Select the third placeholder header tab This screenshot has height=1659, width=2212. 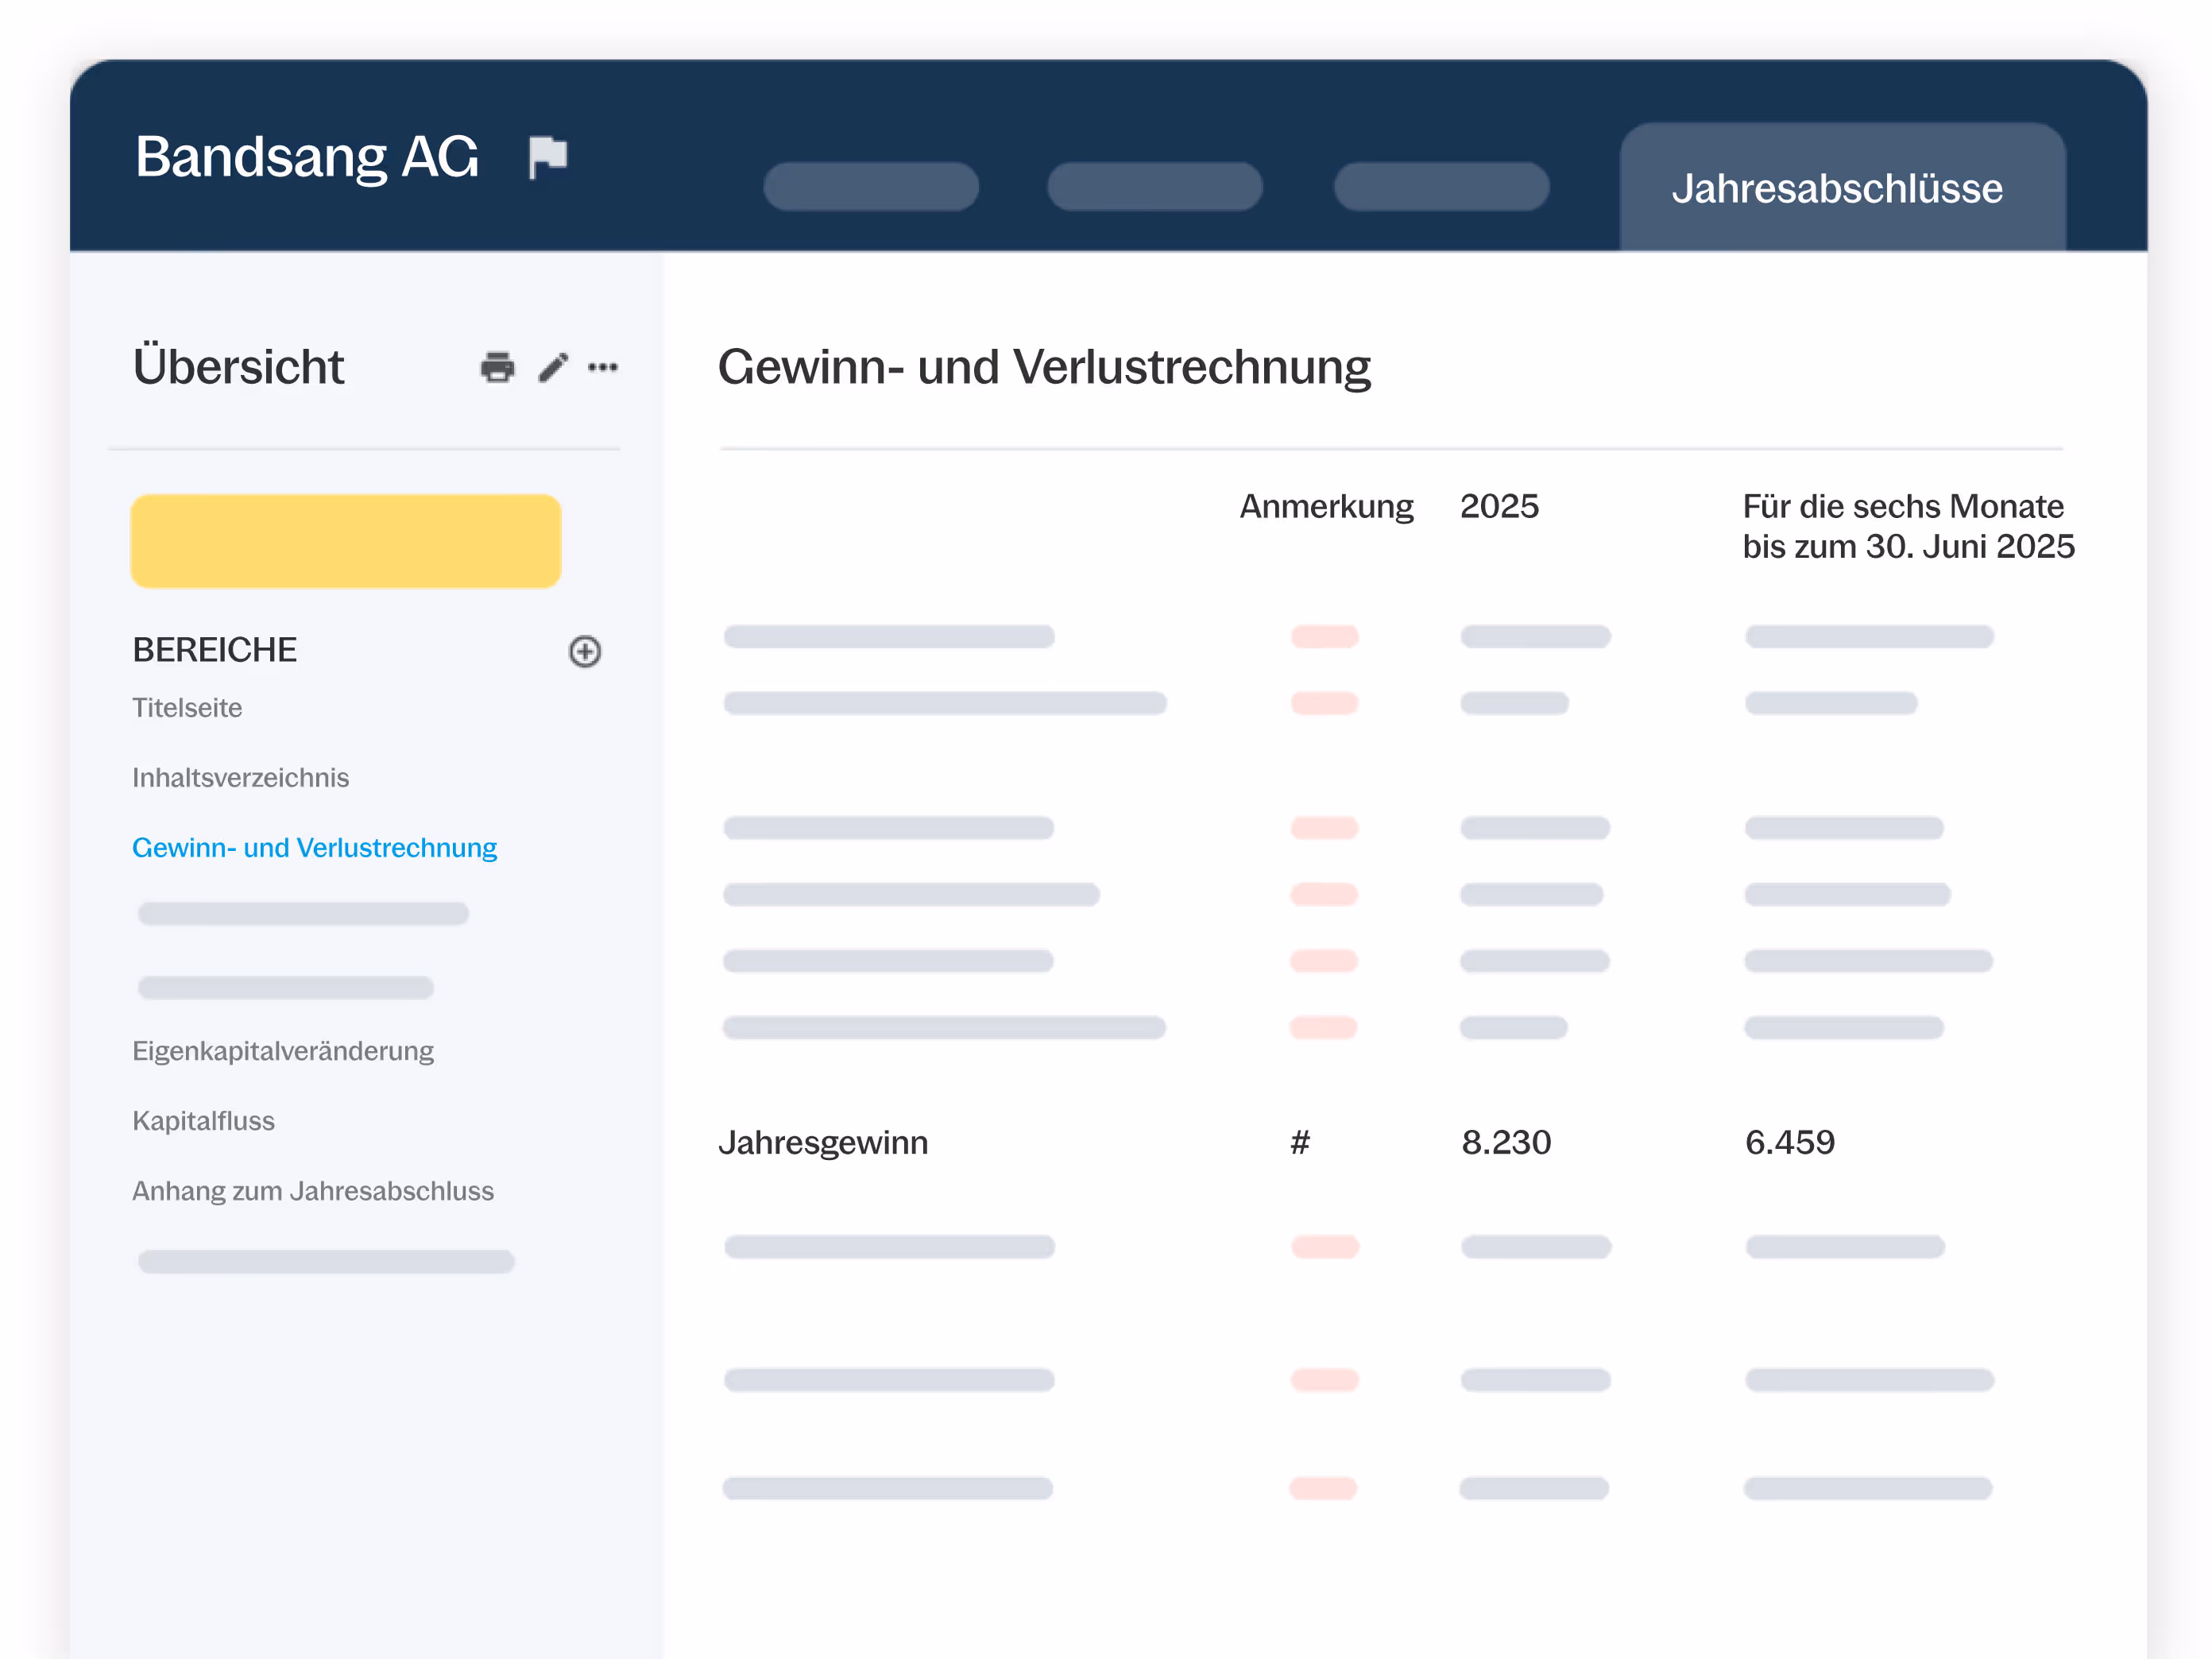coord(1440,187)
